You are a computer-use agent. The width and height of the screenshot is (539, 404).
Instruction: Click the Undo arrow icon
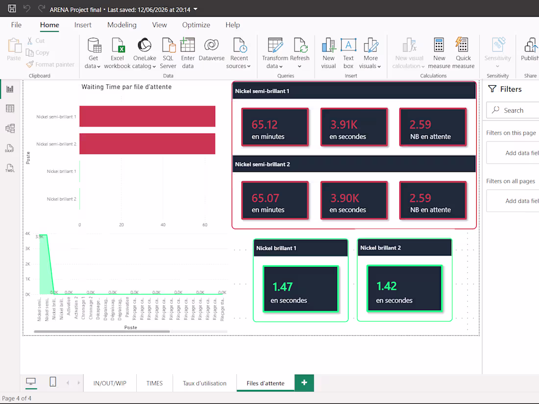point(27,9)
